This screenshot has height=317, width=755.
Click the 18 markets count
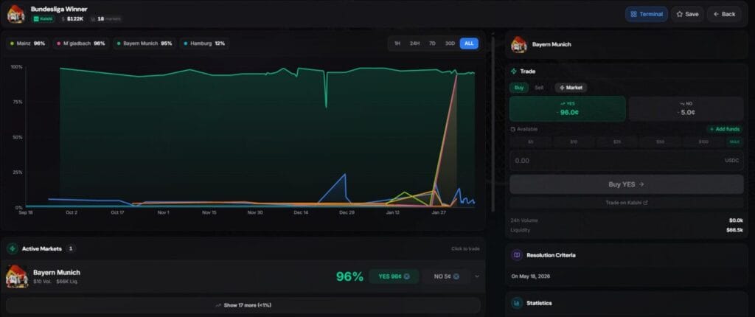pos(105,18)
